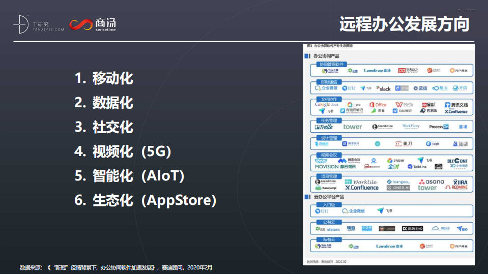Click the 全时 logo in 视频会议 row
The width and height of the screenshot is (488, 274).
(x=393, y=167)
